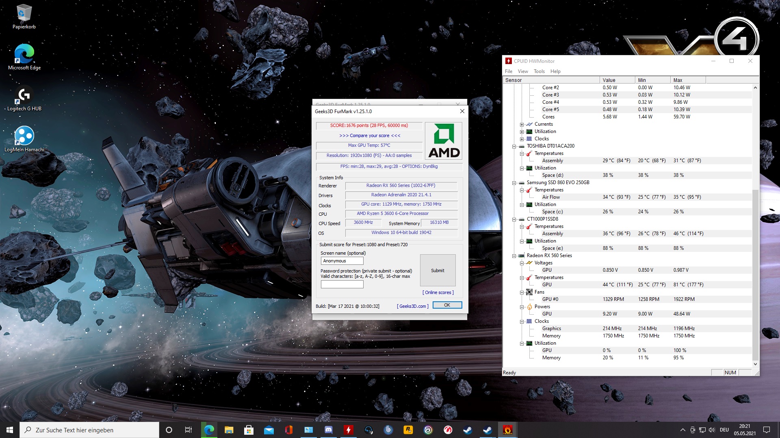Click the AMD logo in FurMark
Screen dimensions: 780x438
(444, 141)
